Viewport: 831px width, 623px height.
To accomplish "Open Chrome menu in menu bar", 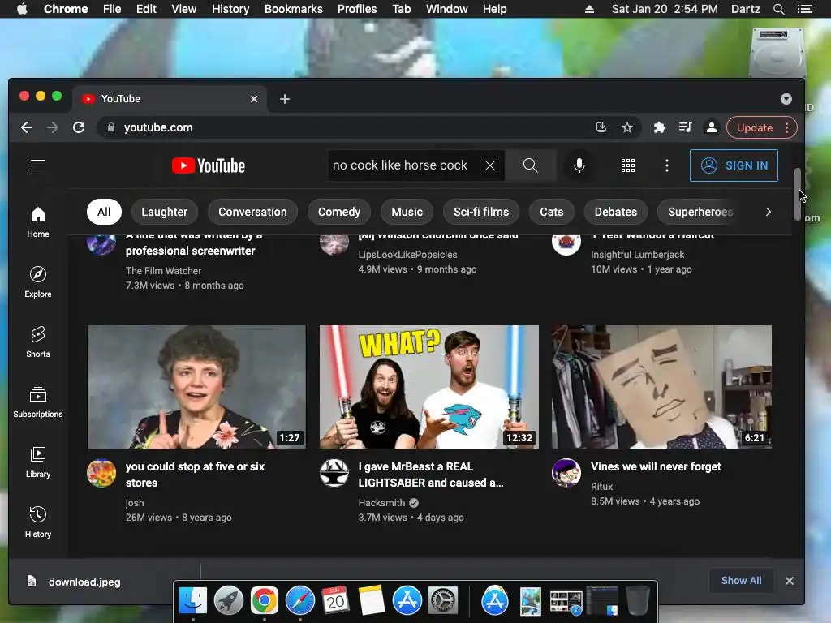I will pos(66,9).
